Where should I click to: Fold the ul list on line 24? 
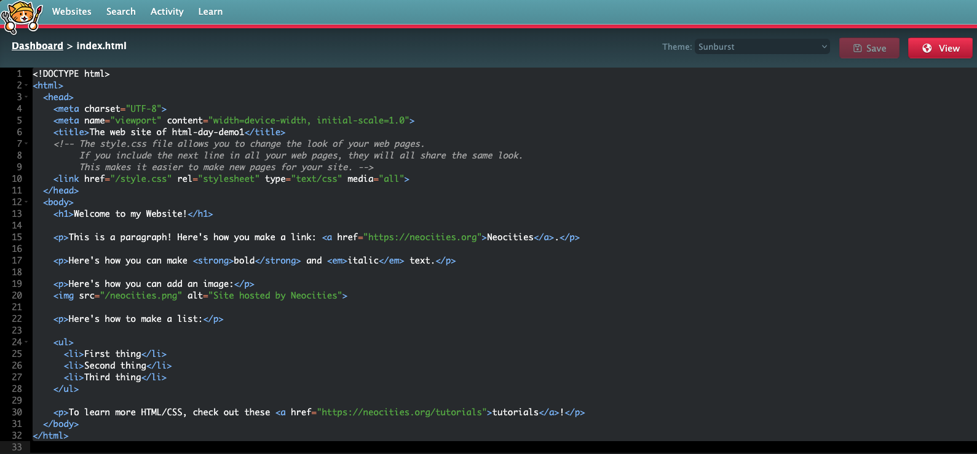[26, 342]
